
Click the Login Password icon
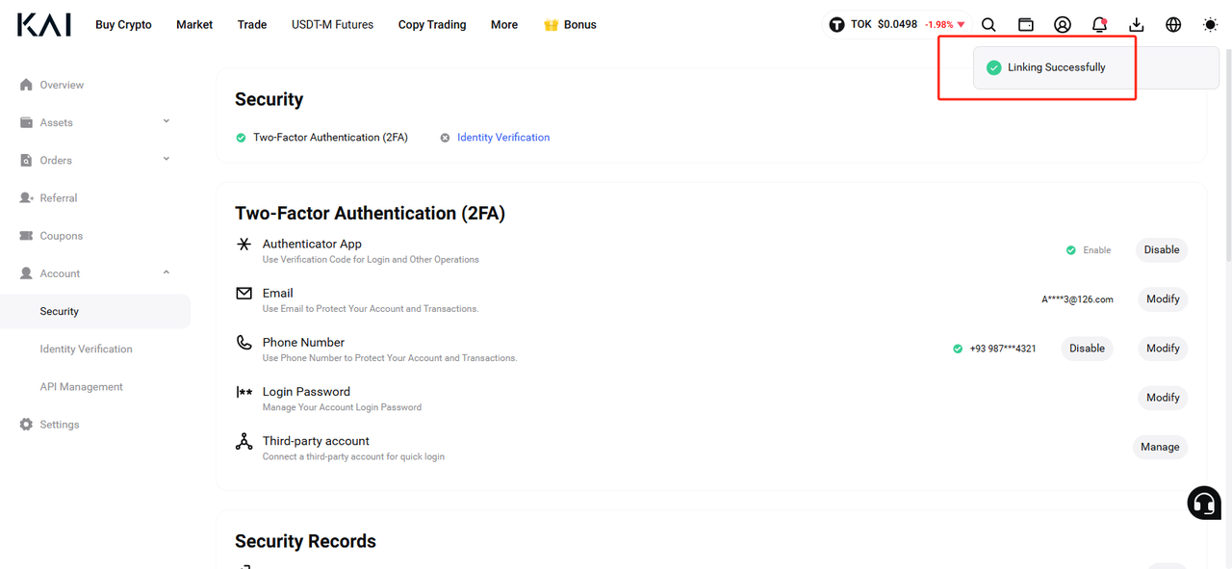click(244, 392)
